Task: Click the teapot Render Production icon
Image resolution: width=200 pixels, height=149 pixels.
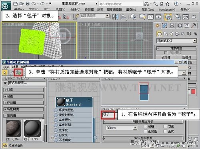Action: pyautogui.click(x=194, y=17)
